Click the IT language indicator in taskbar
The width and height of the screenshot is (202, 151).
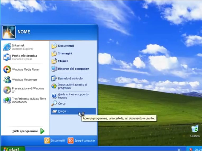[179, 150]
